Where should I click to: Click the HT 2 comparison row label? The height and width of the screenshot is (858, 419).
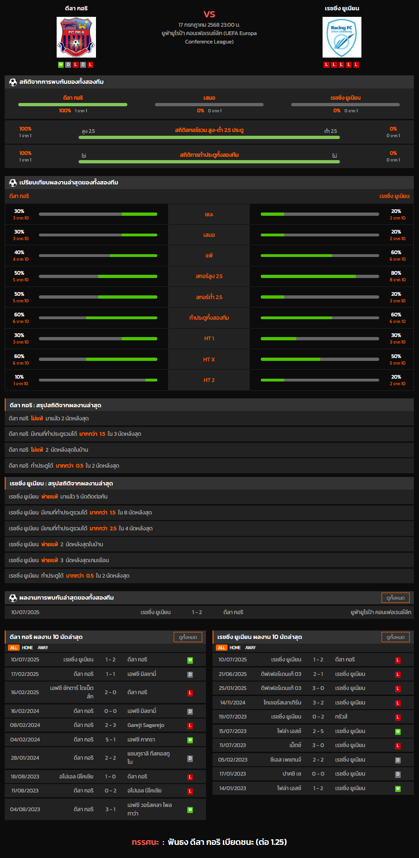[x=209, y=380]
